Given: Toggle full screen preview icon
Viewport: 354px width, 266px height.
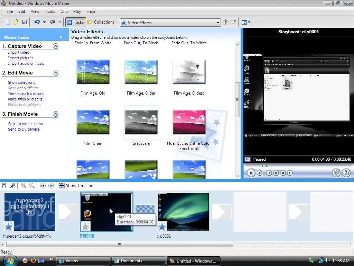Looking at the screenshot, I should [248, 159].
